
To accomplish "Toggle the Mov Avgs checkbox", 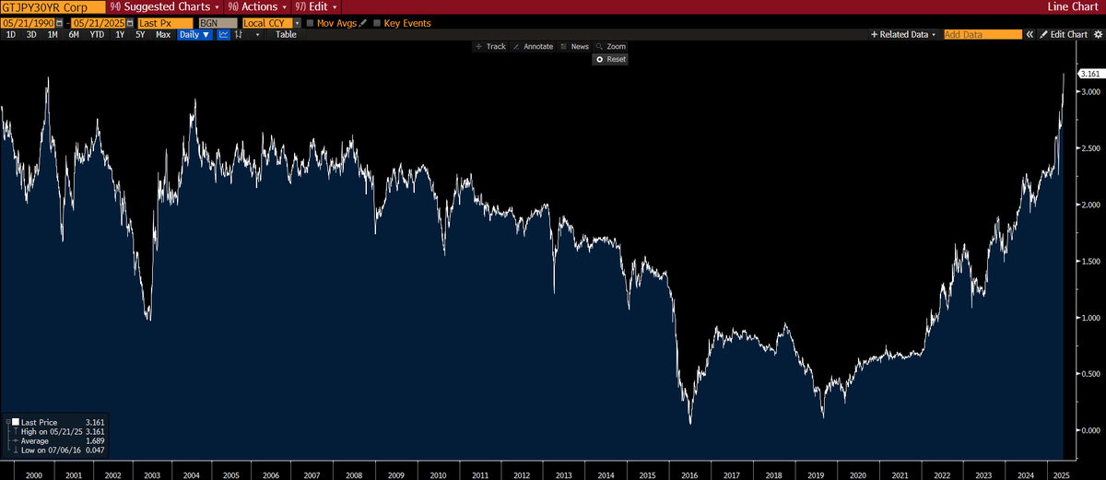I will click(x=310, y=23).
